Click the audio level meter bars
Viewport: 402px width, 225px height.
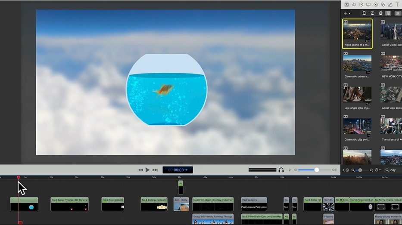[262, 170]
